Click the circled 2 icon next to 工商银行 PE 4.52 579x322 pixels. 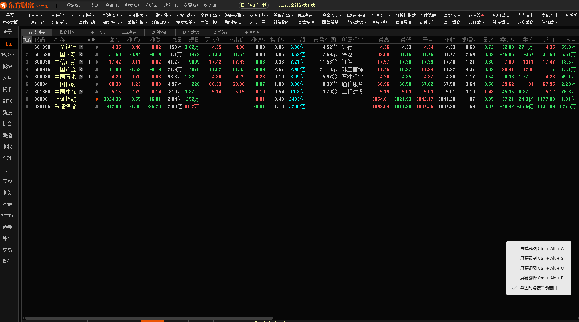[x=334, y=47]
